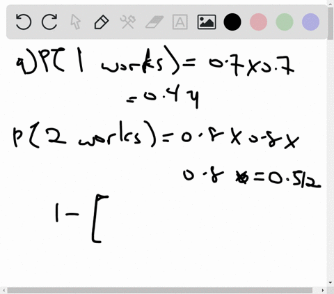This screenshot has height=294, width=334.
Task: Insert an image with picture icon
Action: (207, 22)
